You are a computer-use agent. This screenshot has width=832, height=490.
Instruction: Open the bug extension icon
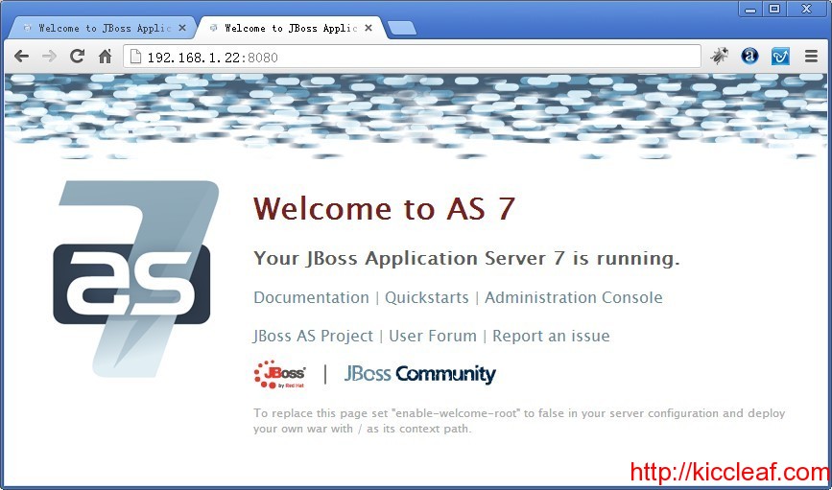(720, 56)
